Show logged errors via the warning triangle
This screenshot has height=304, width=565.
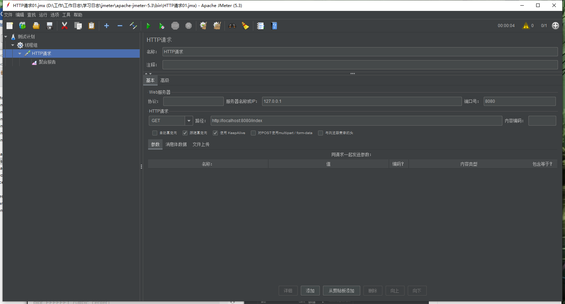click(x=526, y=26)
